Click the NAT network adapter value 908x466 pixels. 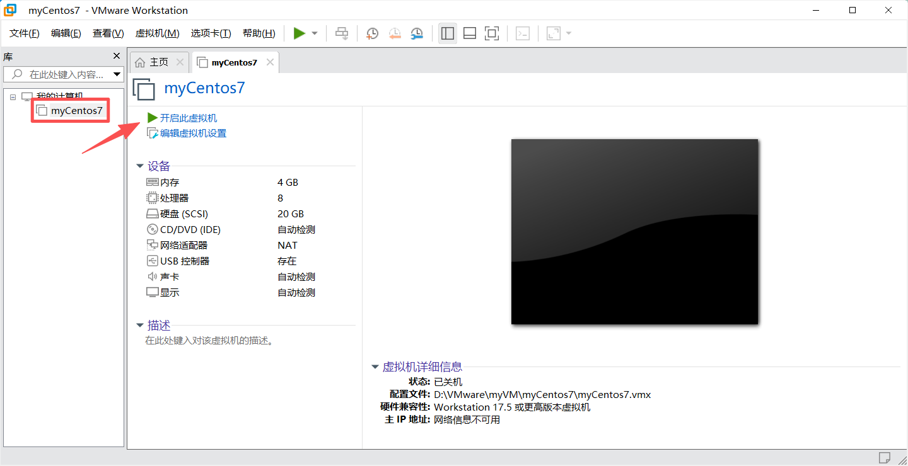click(288, 246)
